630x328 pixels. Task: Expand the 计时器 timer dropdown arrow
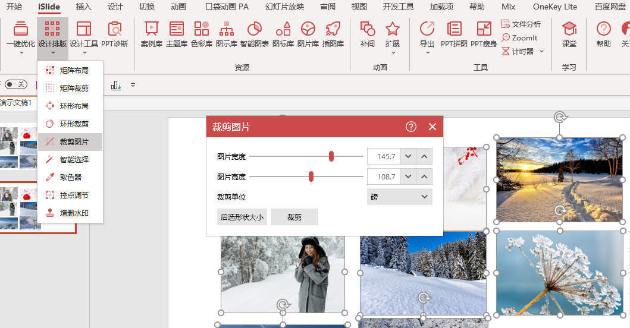(x=541, y=51)
